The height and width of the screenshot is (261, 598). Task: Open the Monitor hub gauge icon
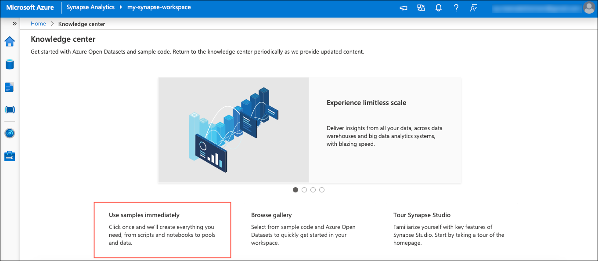pos(10,133)
